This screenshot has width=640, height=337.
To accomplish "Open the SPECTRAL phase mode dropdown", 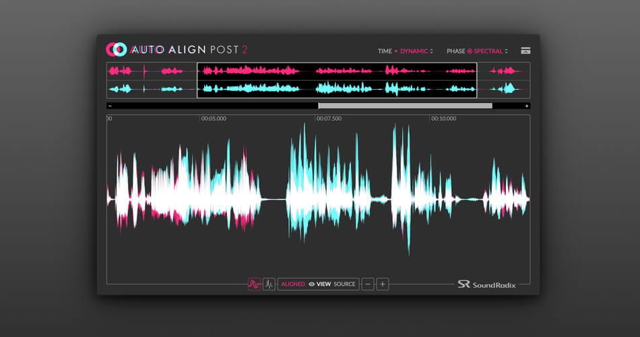I will pyautogui.click(x=490, y=51).
